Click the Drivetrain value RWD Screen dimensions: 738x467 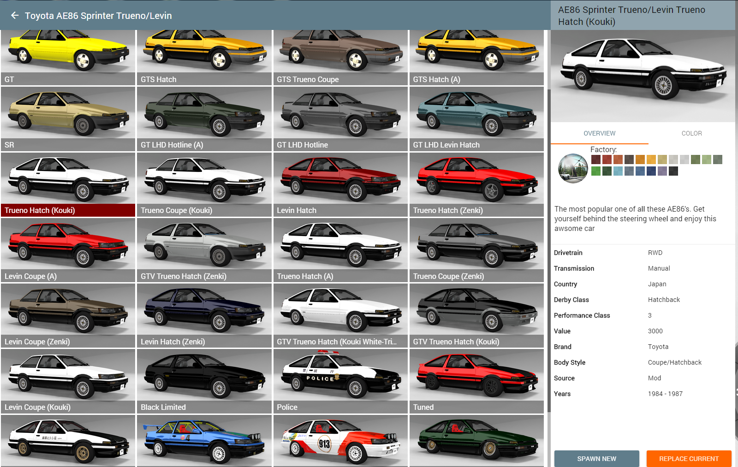click(x=655, y=253)
